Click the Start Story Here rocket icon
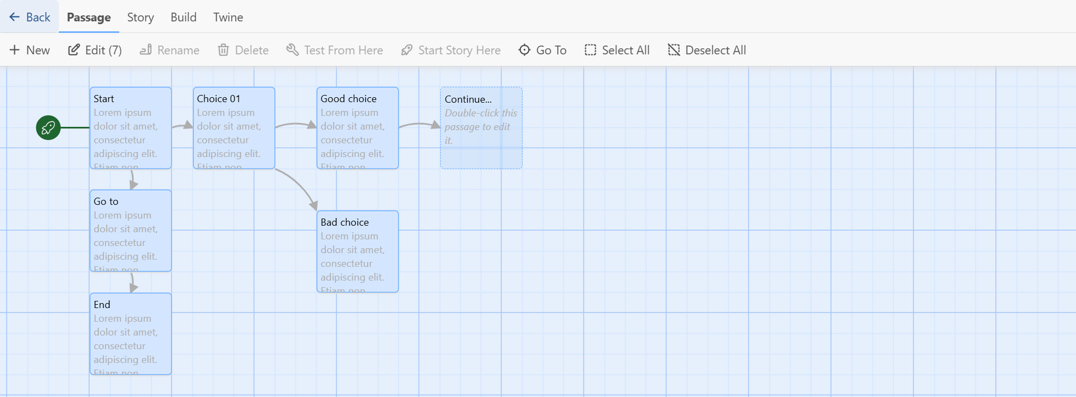Image resolution: width=1076 pixels, height=397 pixels. (407, 50)
